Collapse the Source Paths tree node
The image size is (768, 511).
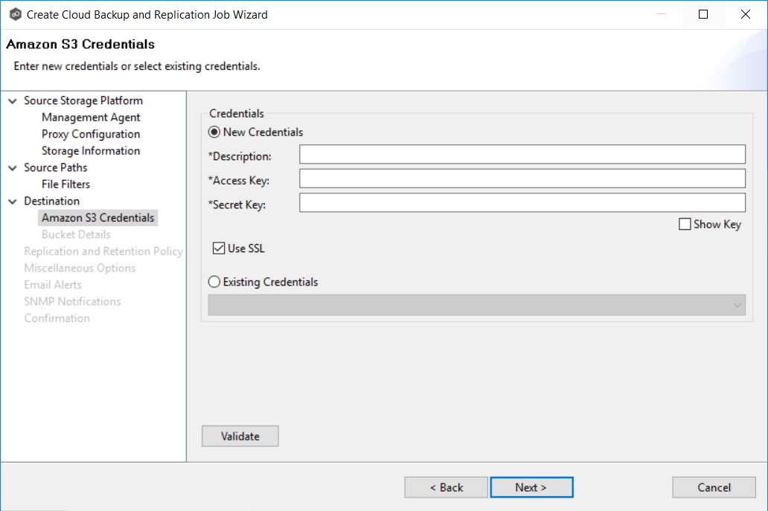tap(13, 168)
